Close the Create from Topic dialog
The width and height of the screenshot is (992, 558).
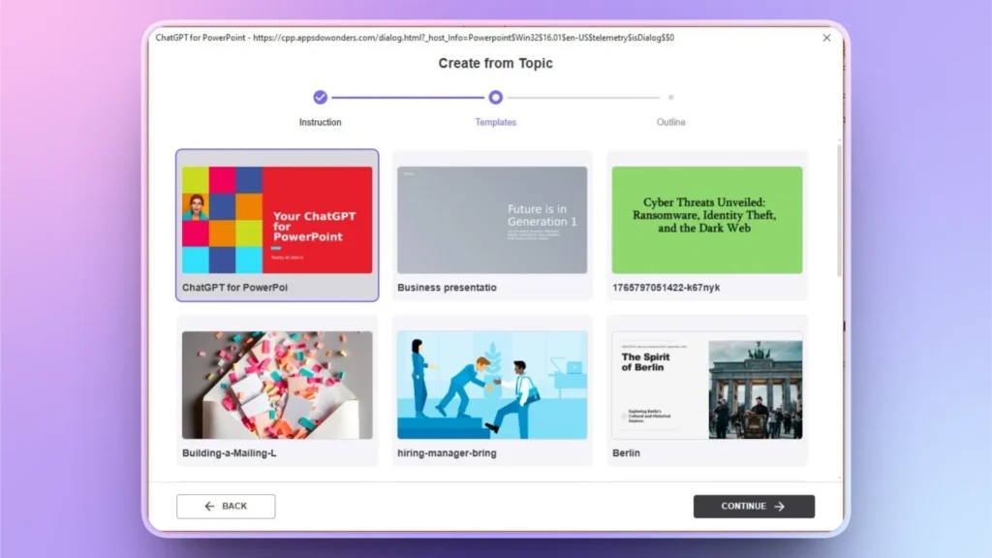point(826,38)
